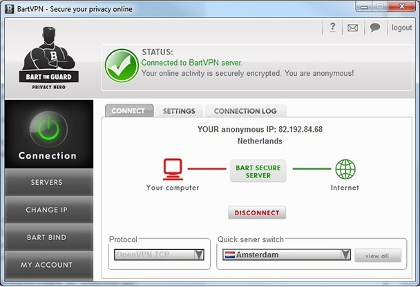Open the SERVERS sidebar section
Viewport: 420px width, 287px height.
[x=49, y=182]
